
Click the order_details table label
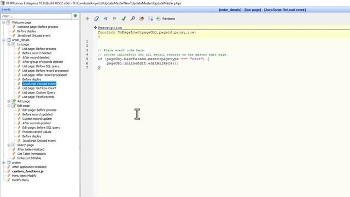[x=21, y=40]
